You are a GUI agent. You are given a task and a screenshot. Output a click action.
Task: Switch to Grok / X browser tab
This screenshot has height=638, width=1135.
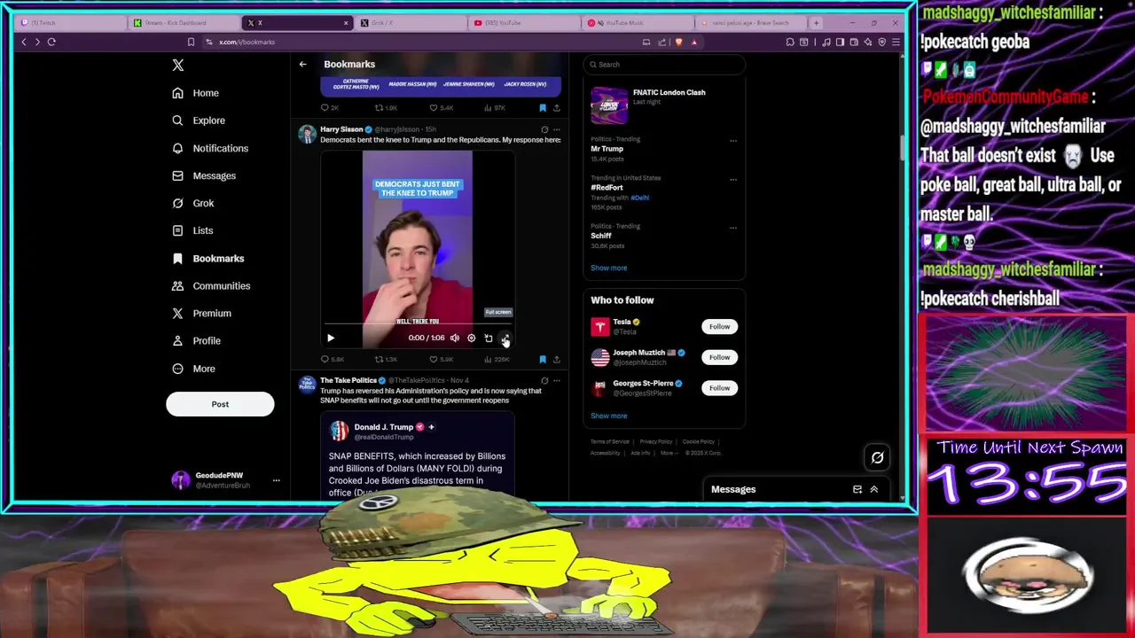coord(411,22)
